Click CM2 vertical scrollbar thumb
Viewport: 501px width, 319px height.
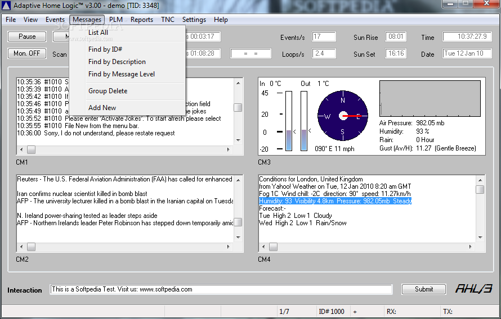(x=238, y=222)
